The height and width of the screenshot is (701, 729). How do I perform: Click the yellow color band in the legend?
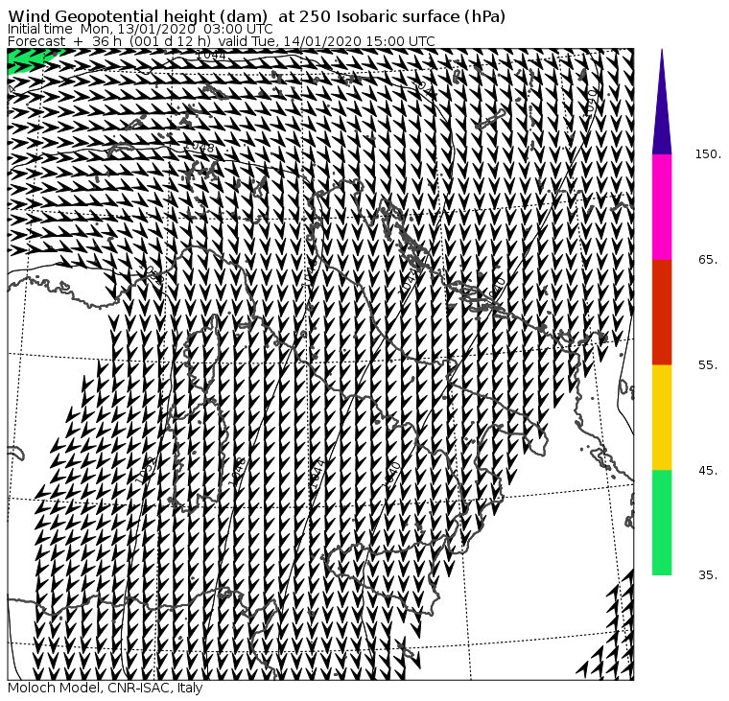click(x=662, y=417)
